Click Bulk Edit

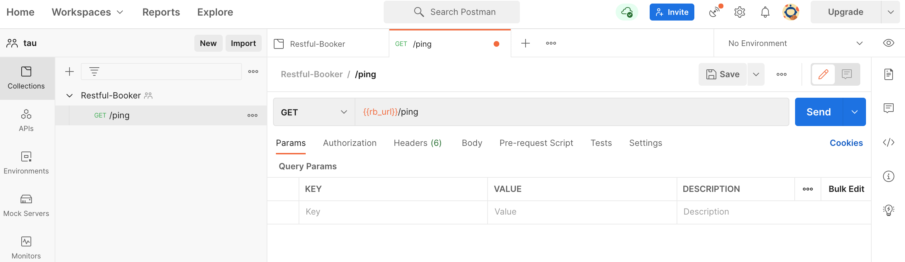[846, 189]
